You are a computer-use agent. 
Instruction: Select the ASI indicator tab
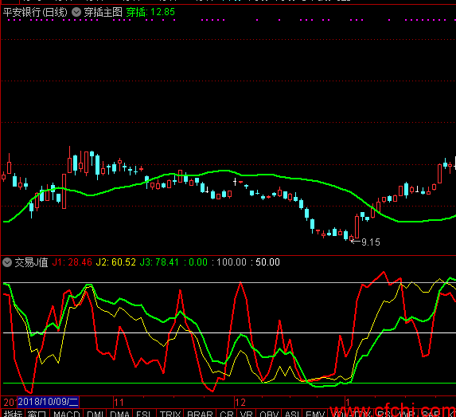point(292,414)
